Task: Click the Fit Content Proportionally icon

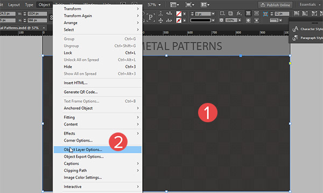Action: coord(305,13)
